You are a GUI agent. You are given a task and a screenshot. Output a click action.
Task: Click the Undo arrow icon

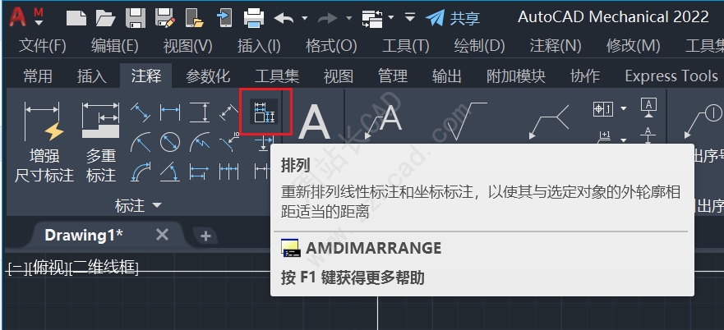pyautogui.click(x=284, y=18)
